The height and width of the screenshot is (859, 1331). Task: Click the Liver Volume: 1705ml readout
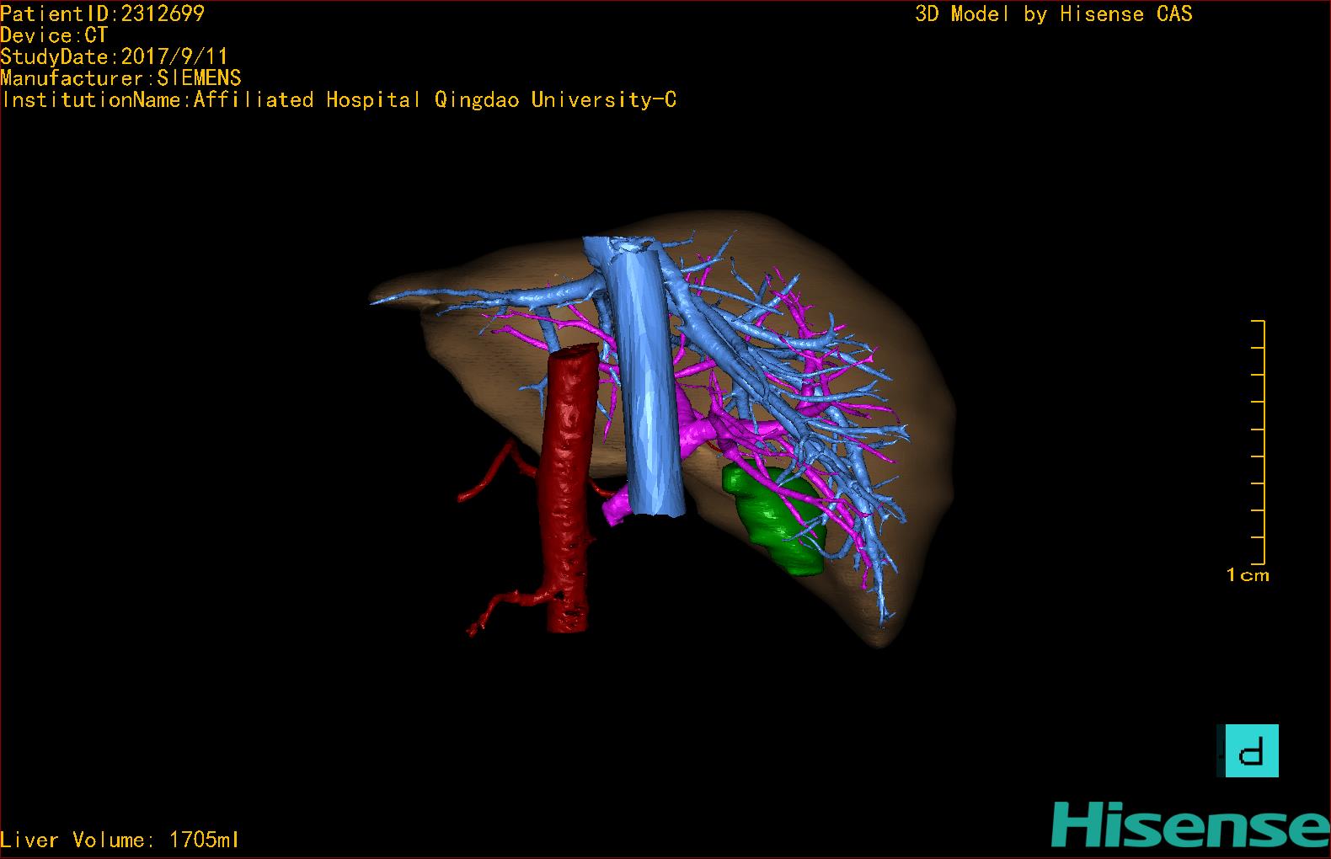pos(120,840)
